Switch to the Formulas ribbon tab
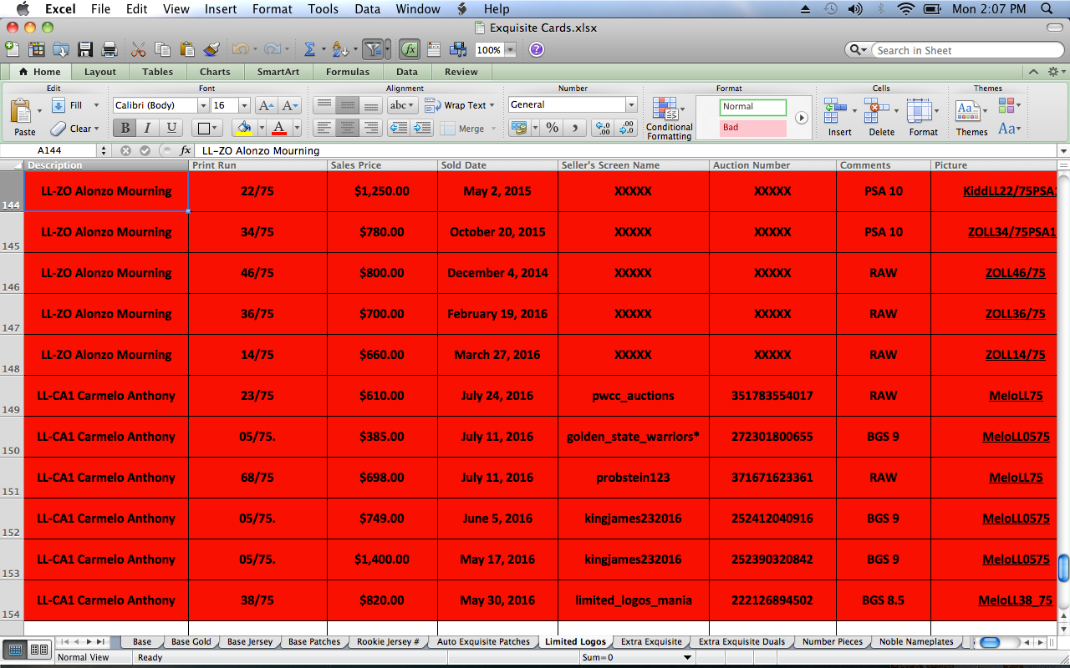The width and height of the screenshot is (1070, 668). coord(347,72)
